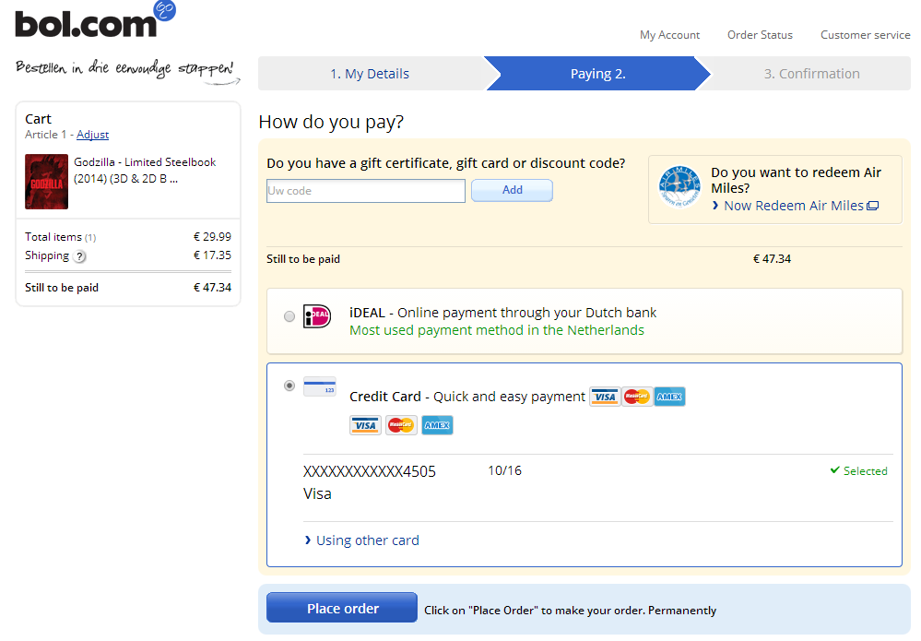Click the Add discount code button
The width and height of the screenshot is (921, 641).
(x=513, y=190)
